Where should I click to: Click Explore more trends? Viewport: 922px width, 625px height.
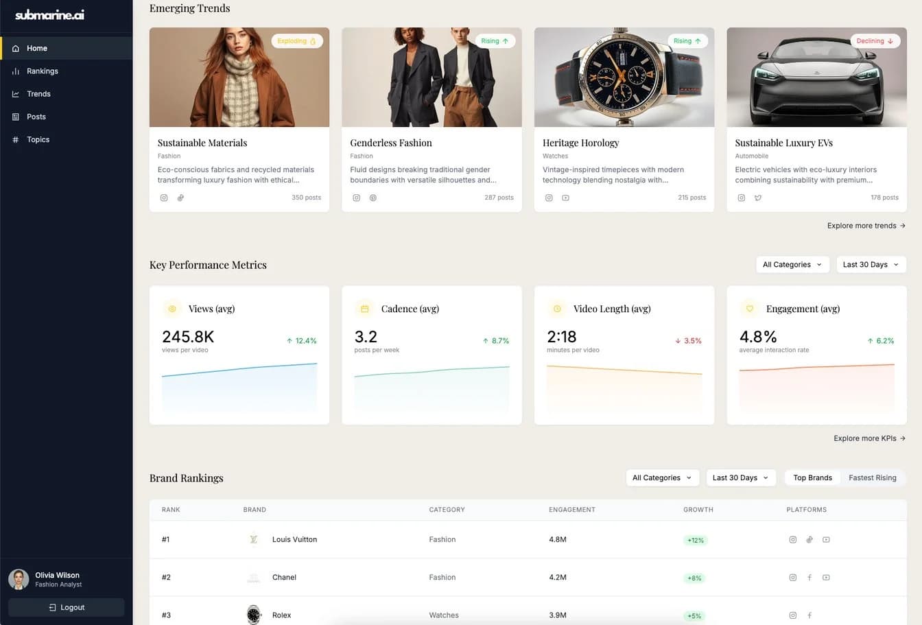pos(866,225)
